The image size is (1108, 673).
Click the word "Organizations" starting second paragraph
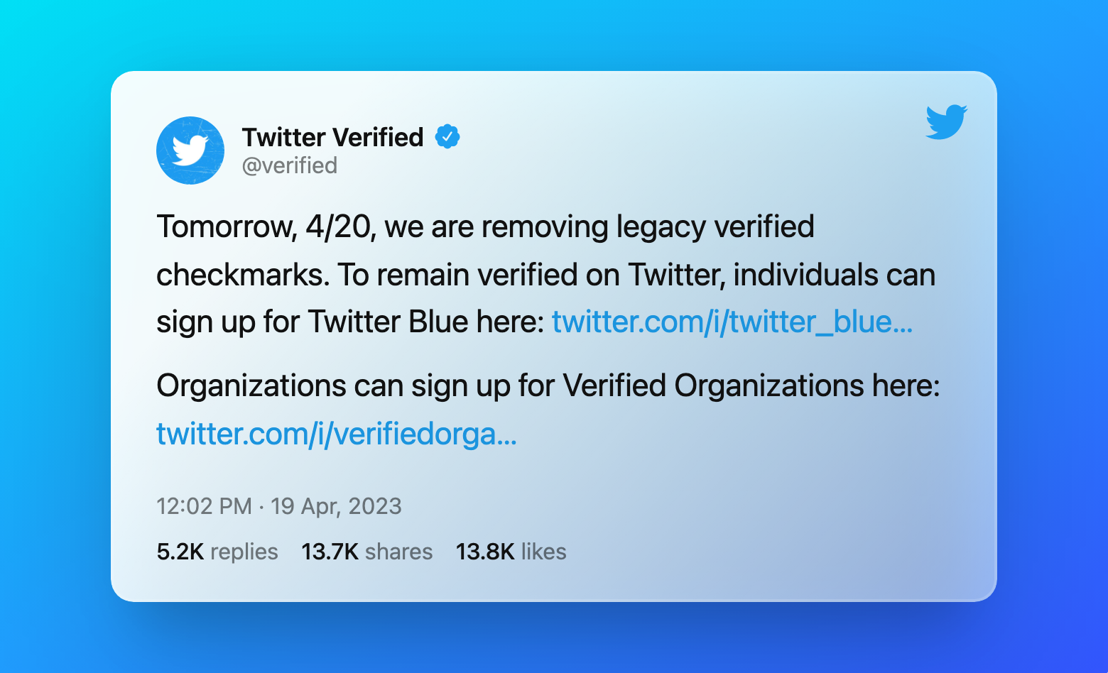[251, 386]
